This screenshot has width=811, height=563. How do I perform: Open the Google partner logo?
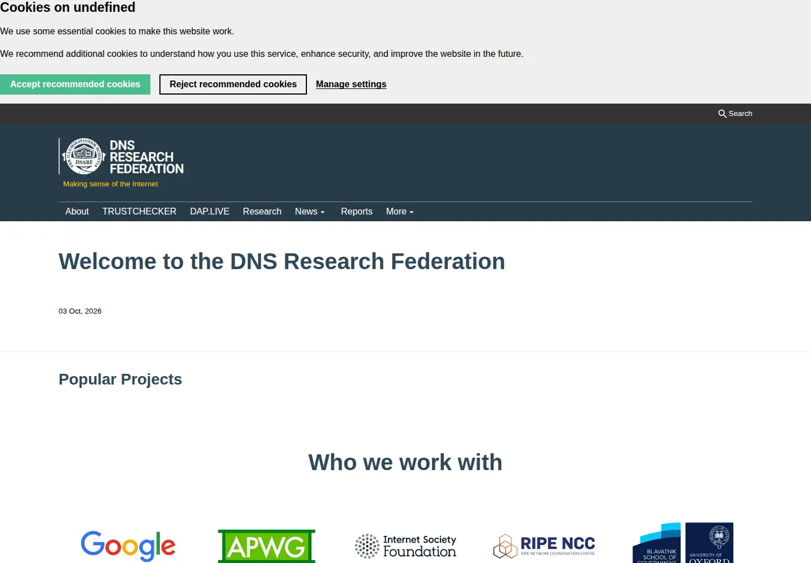coord(128,546)
